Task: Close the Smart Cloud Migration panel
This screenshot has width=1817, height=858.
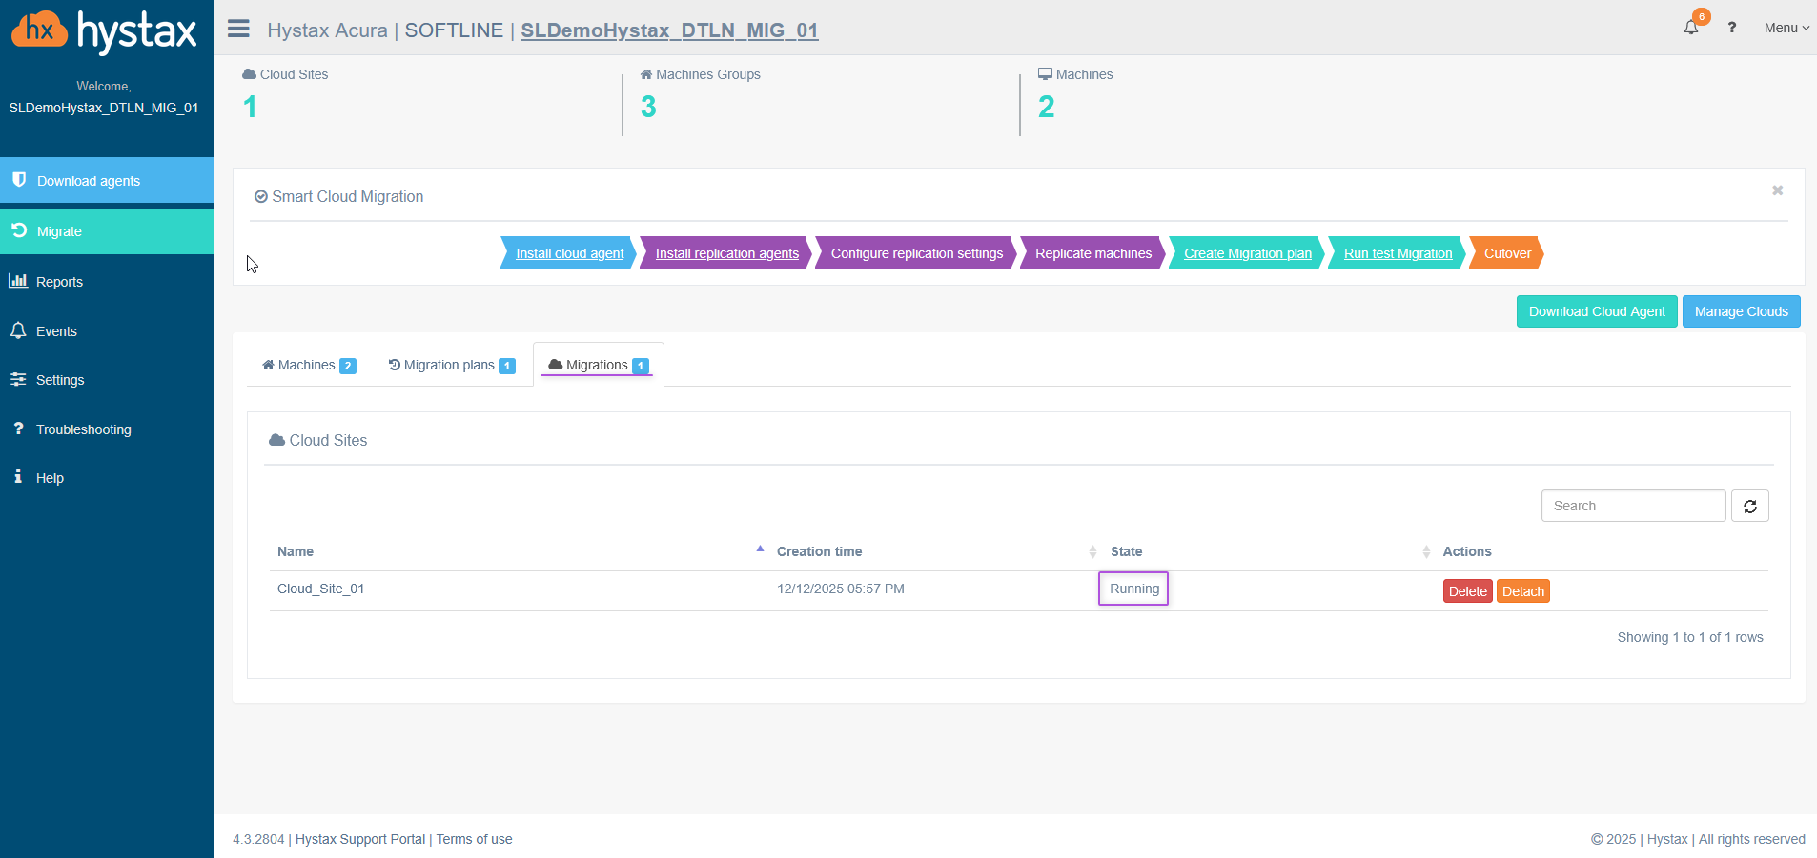Action: [x=1777, y=190]
